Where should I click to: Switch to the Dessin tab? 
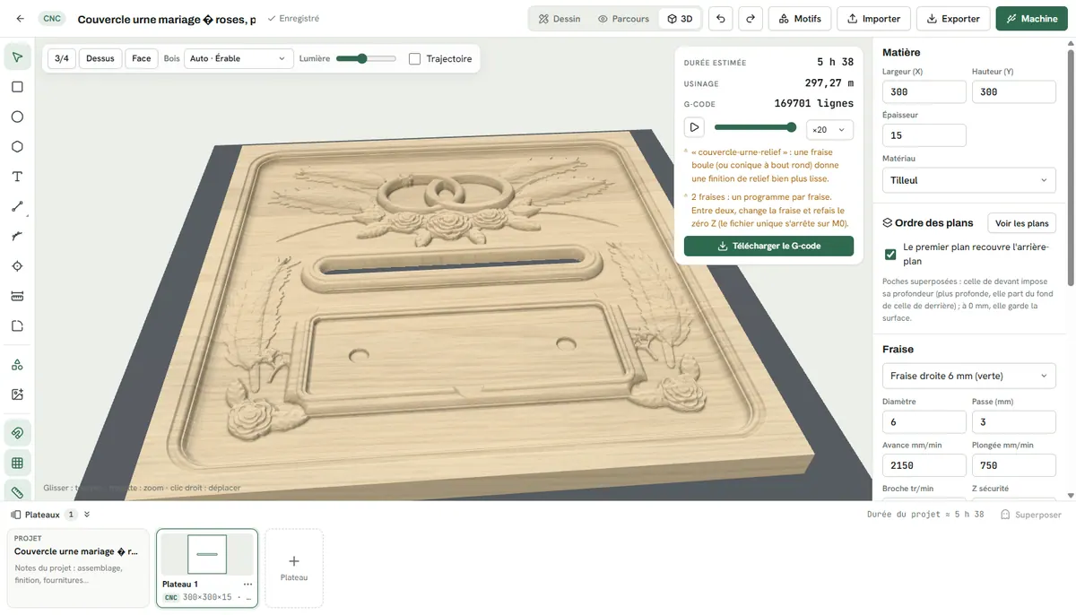pos(560,18)
